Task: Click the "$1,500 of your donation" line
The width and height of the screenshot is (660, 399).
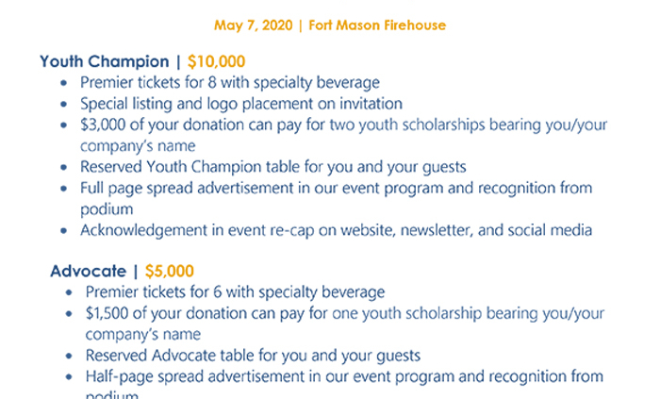Action: coord(344,313)
